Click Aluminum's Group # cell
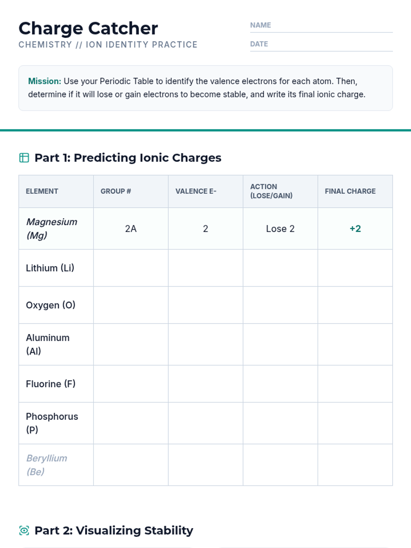This screenshot has width=411, height=548. tap(131, 344)
